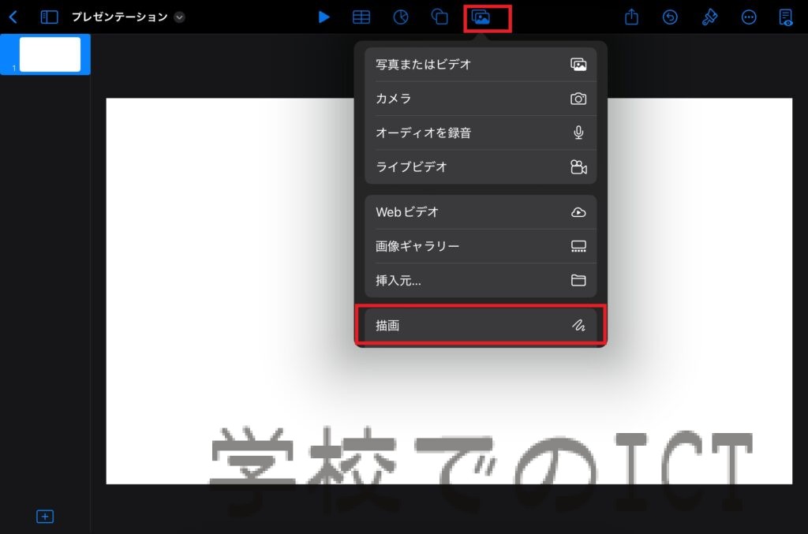Select 画像ギャラリー
808x534 pixels.
pos(481,246)
